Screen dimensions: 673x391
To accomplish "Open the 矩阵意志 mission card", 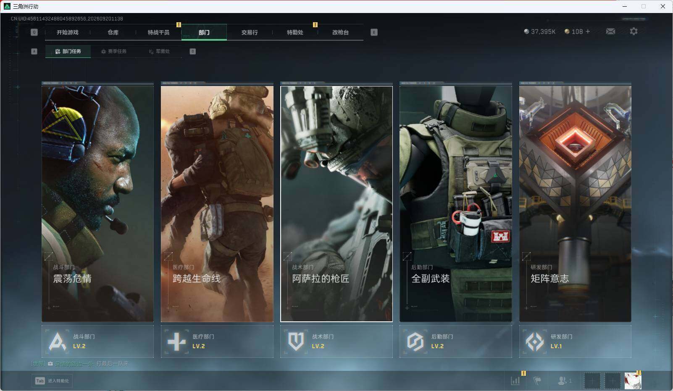I will tap(575, 204).
